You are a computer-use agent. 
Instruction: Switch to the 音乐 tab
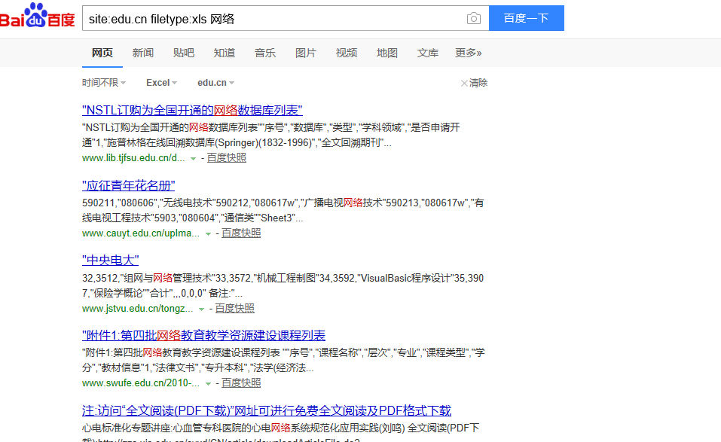pos(265,53)
